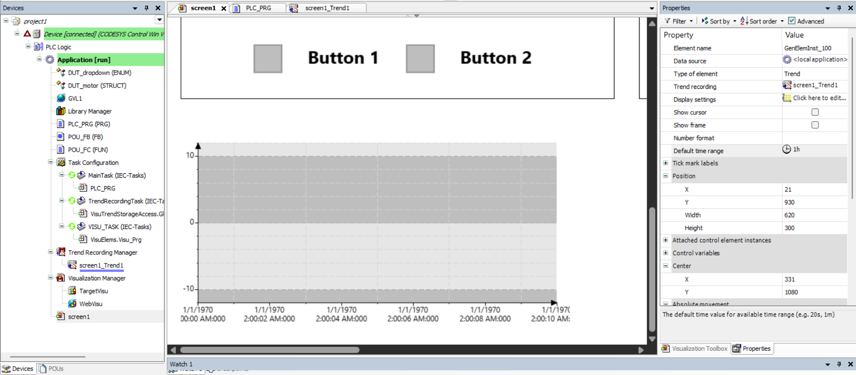Collapse the Position property group
The width and height of the screenshot is (856, 375).
[x=665, y=176]
